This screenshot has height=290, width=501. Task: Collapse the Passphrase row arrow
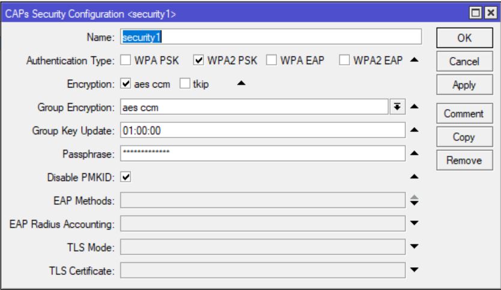[414, 153]
